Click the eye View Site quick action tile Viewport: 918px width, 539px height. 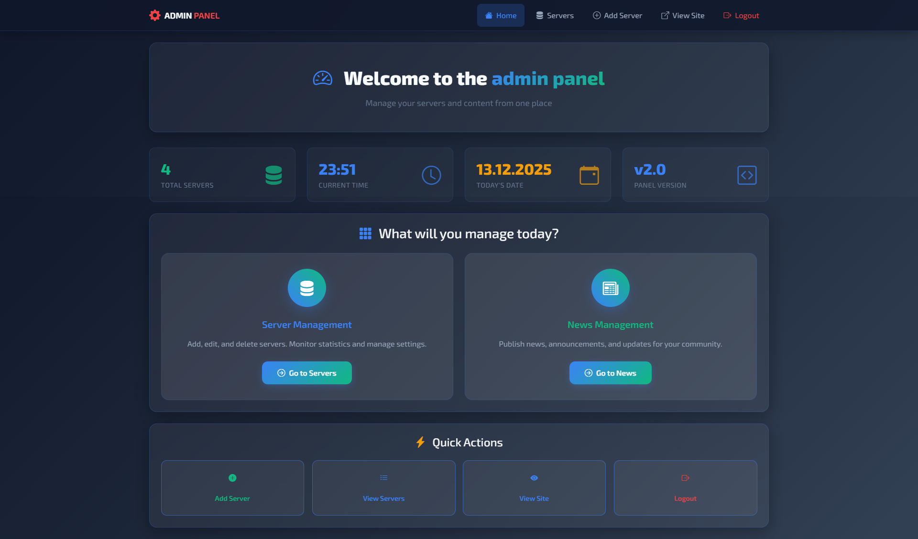[534, 487]
